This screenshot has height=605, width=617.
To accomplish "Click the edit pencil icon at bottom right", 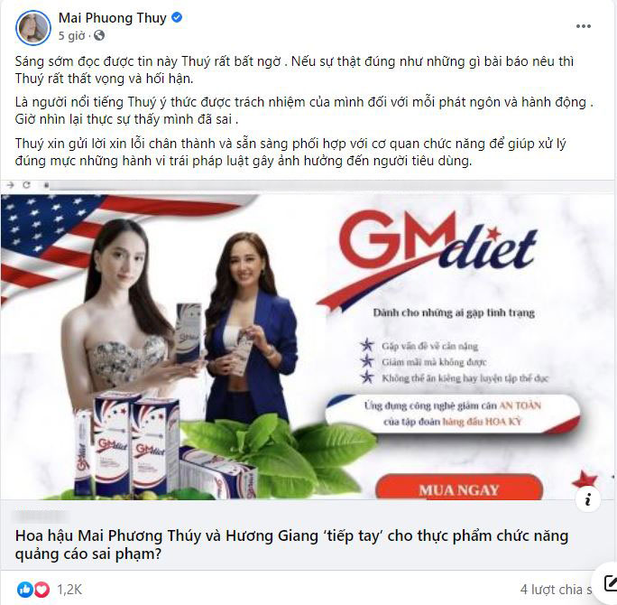I will (x=610, y=583).
